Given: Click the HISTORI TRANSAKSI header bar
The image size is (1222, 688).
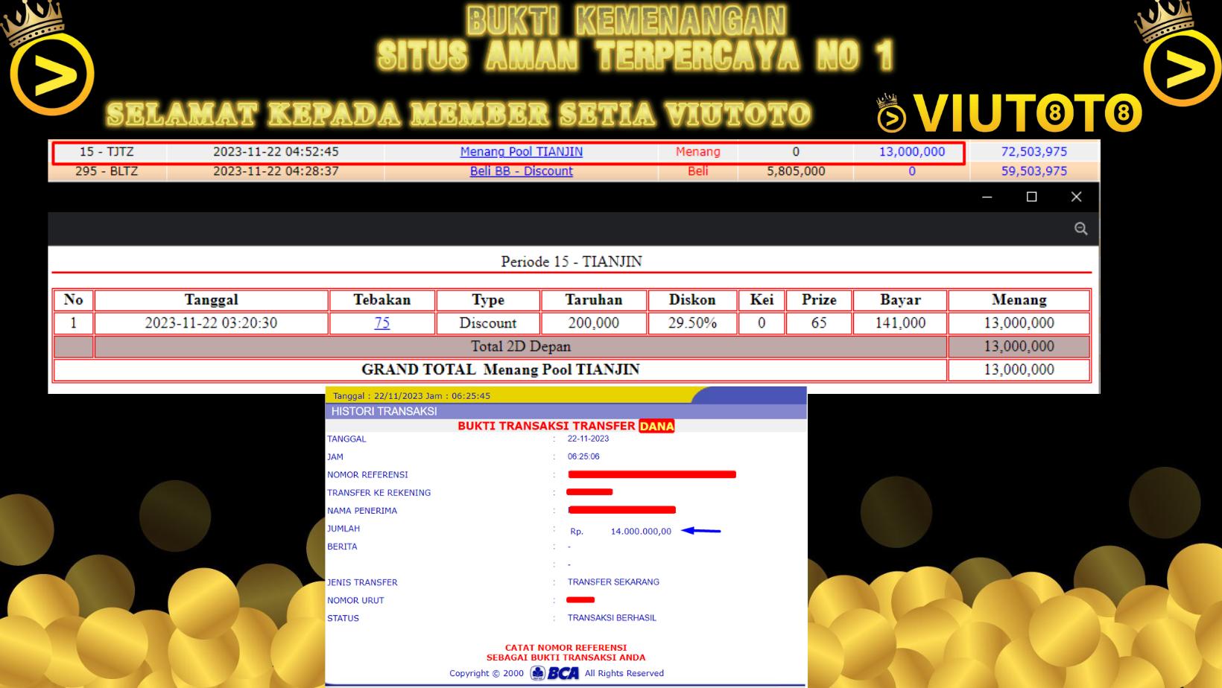Looking at the screenshot, I should [566, 411].
